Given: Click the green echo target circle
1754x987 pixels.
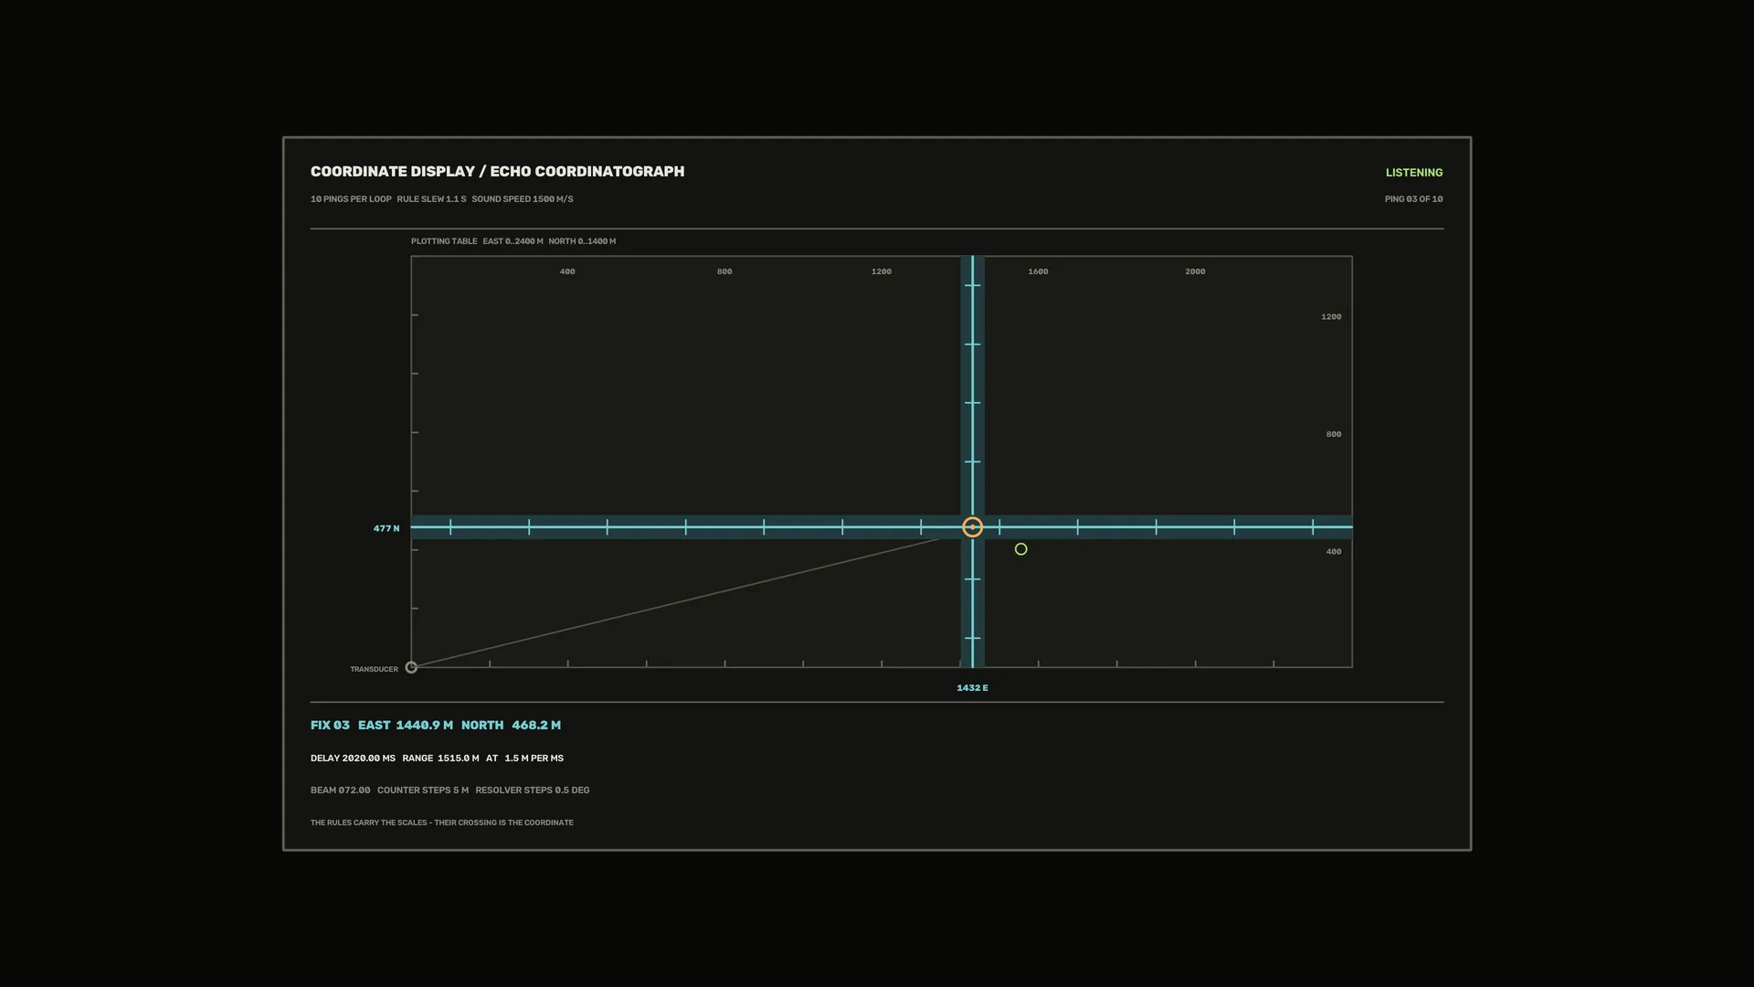Looking at the screenshot, I should coord(1021,549).
